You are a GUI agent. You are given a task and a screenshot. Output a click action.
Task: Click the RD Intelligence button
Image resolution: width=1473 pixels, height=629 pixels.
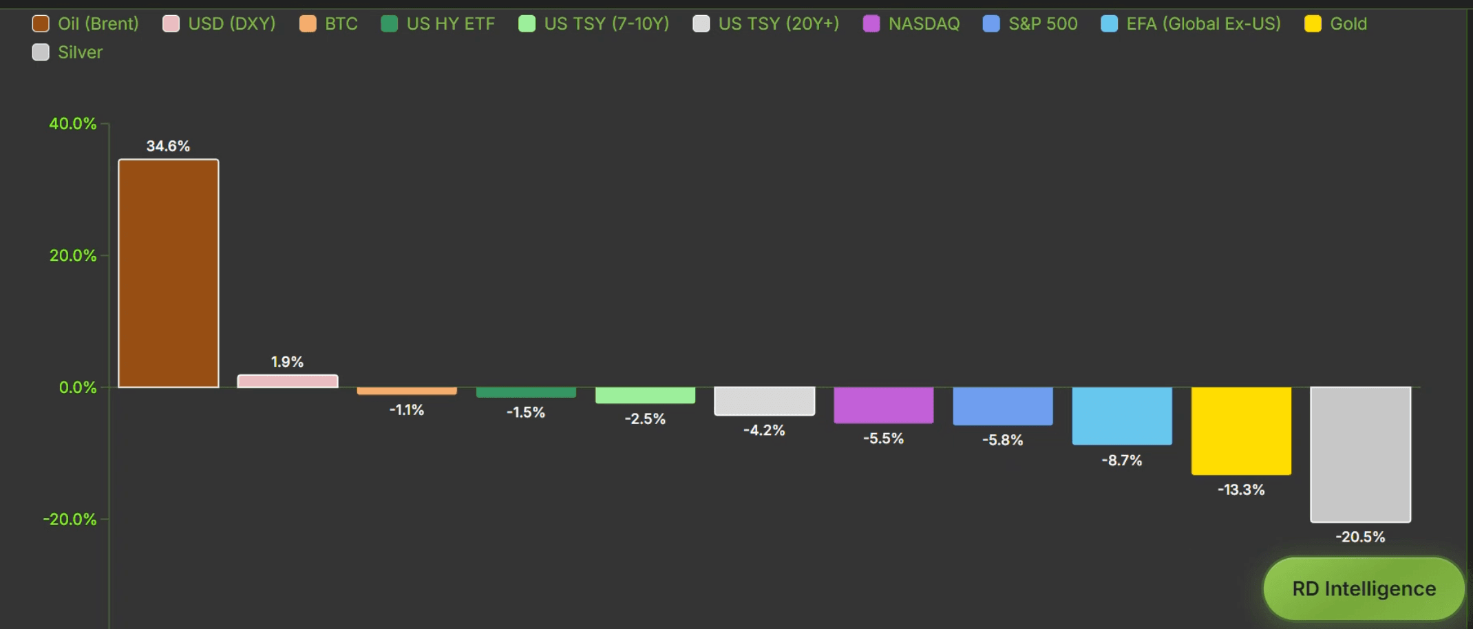(1363, 588)
